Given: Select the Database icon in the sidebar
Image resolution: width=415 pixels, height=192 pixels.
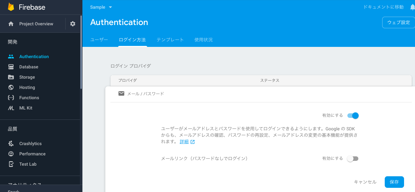Looking at the screenshot, I should coord(11,66).
